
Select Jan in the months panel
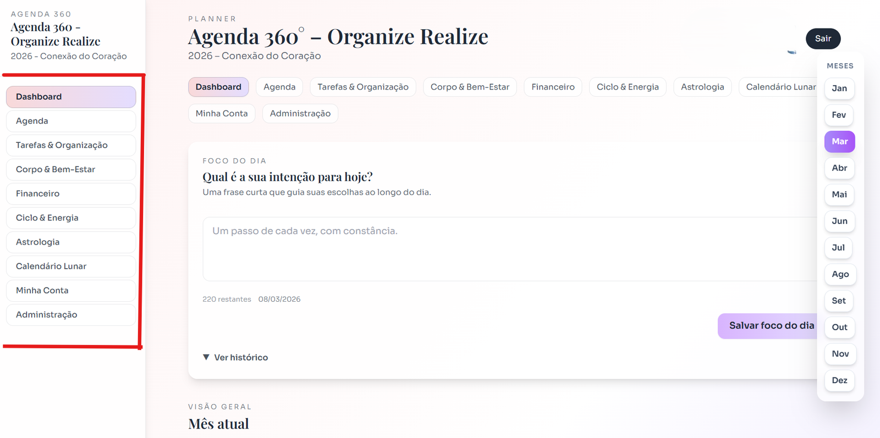point(839,88)
